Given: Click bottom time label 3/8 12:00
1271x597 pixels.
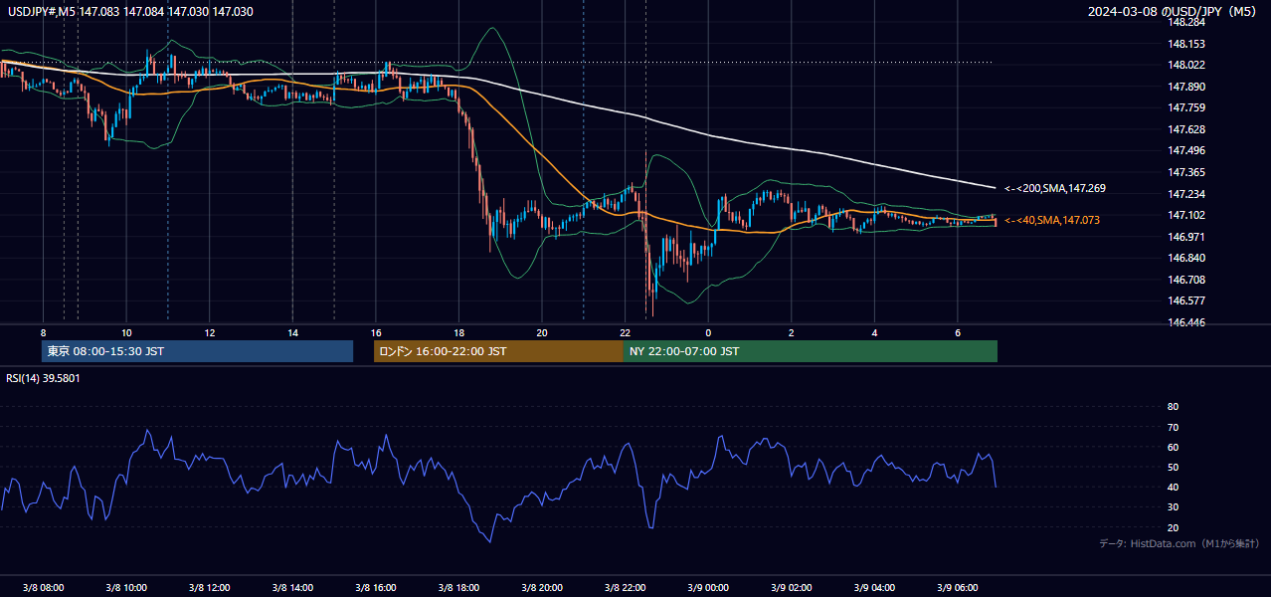Looking at the screenshot, I should tap(209, 587).
